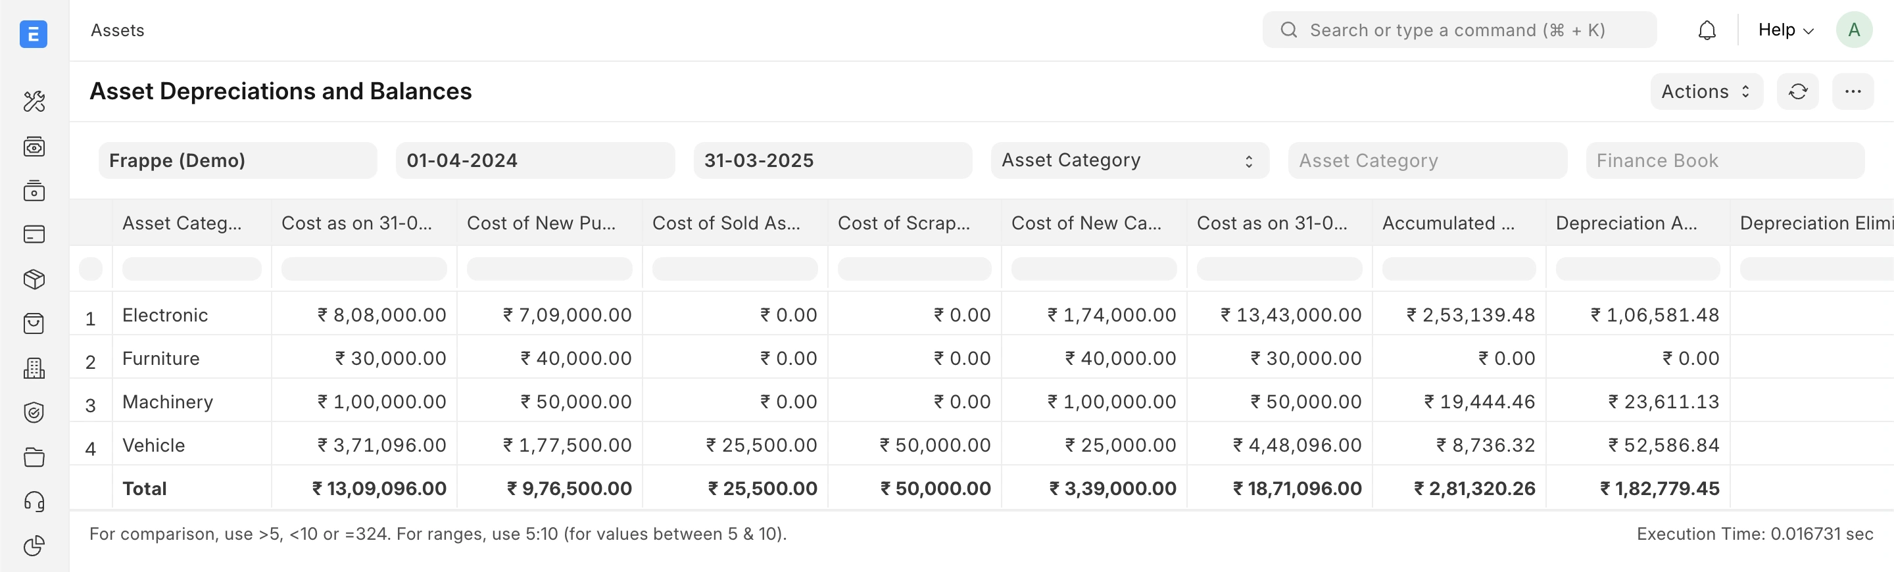Click the headset support sidebar icon
Image resolution: width=1894 pixels, height=572 pixels.
tap(34, 502)
